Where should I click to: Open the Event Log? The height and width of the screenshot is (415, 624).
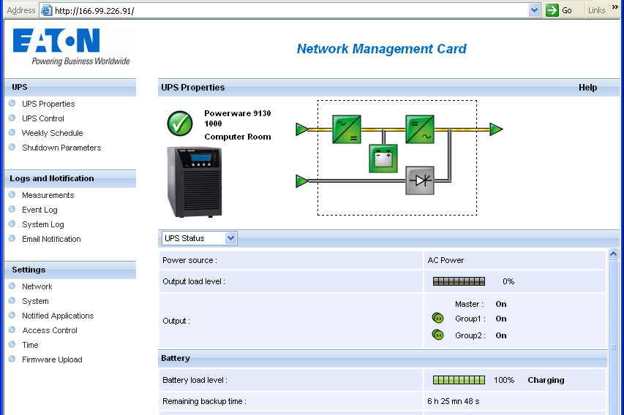40,210
